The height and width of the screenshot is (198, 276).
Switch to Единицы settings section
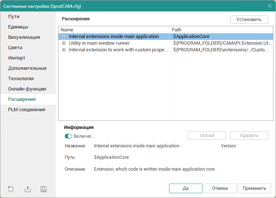[18, 27]
